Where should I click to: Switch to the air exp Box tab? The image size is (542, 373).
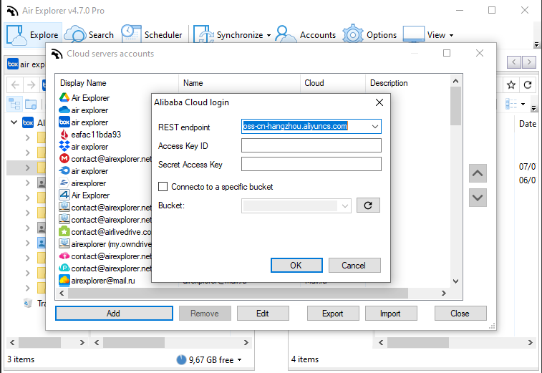pyautogui.click(x=26, y=64)
